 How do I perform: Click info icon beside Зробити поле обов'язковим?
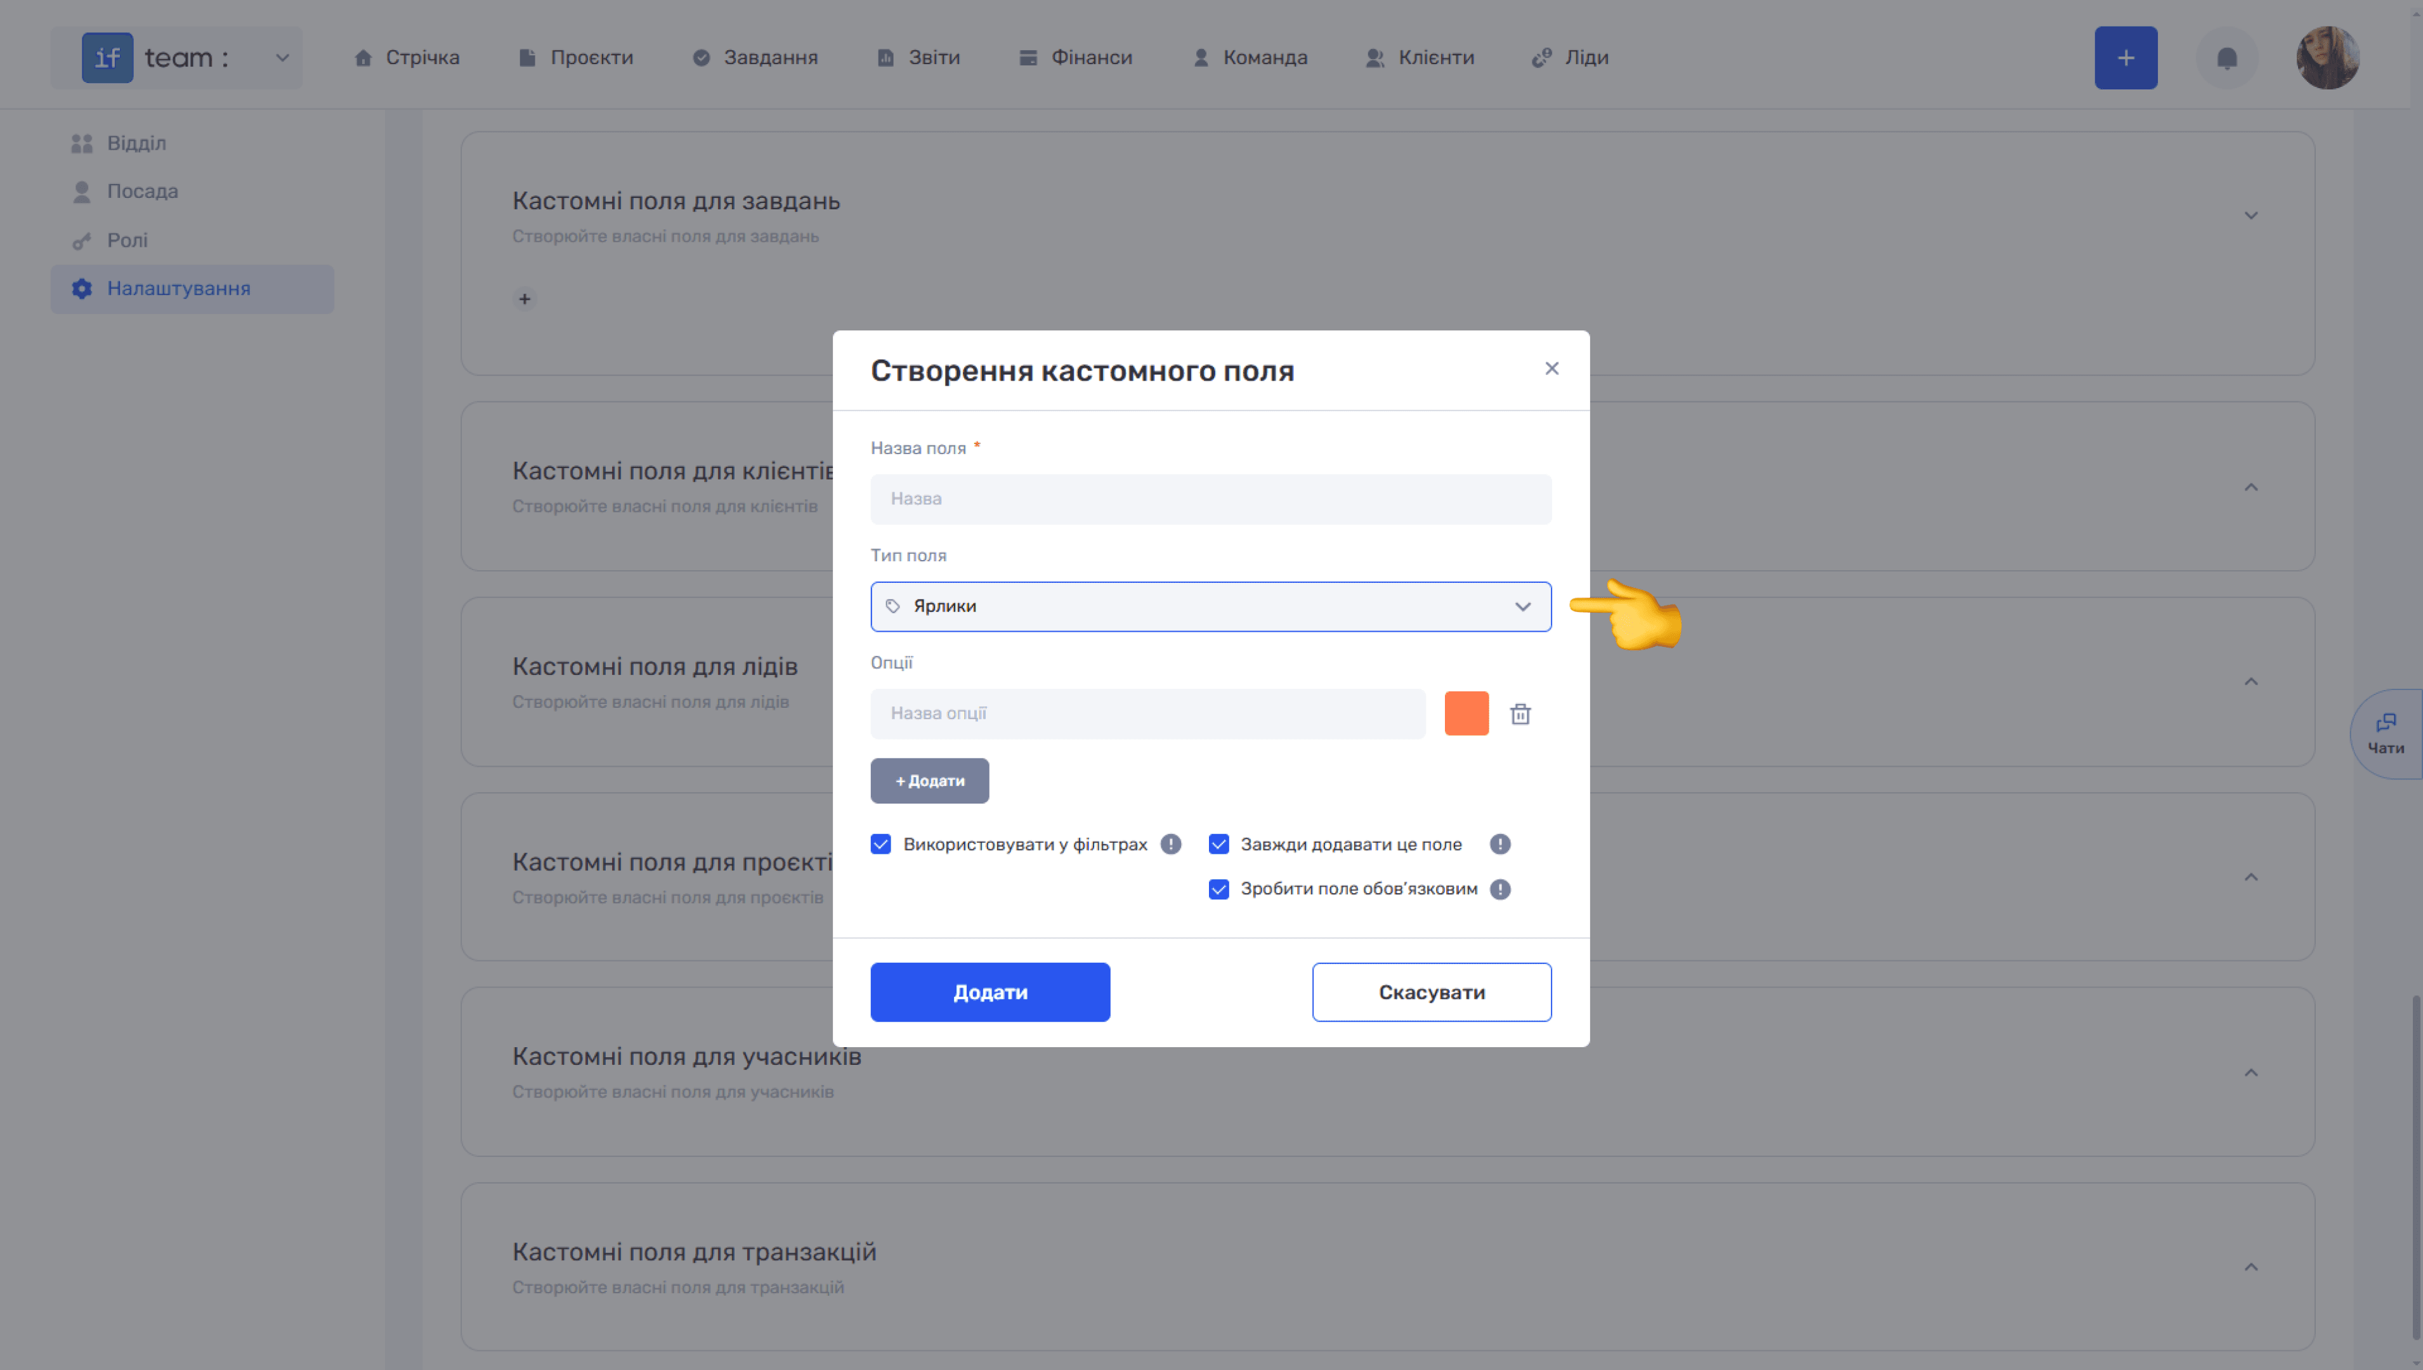pos(1500,889)
